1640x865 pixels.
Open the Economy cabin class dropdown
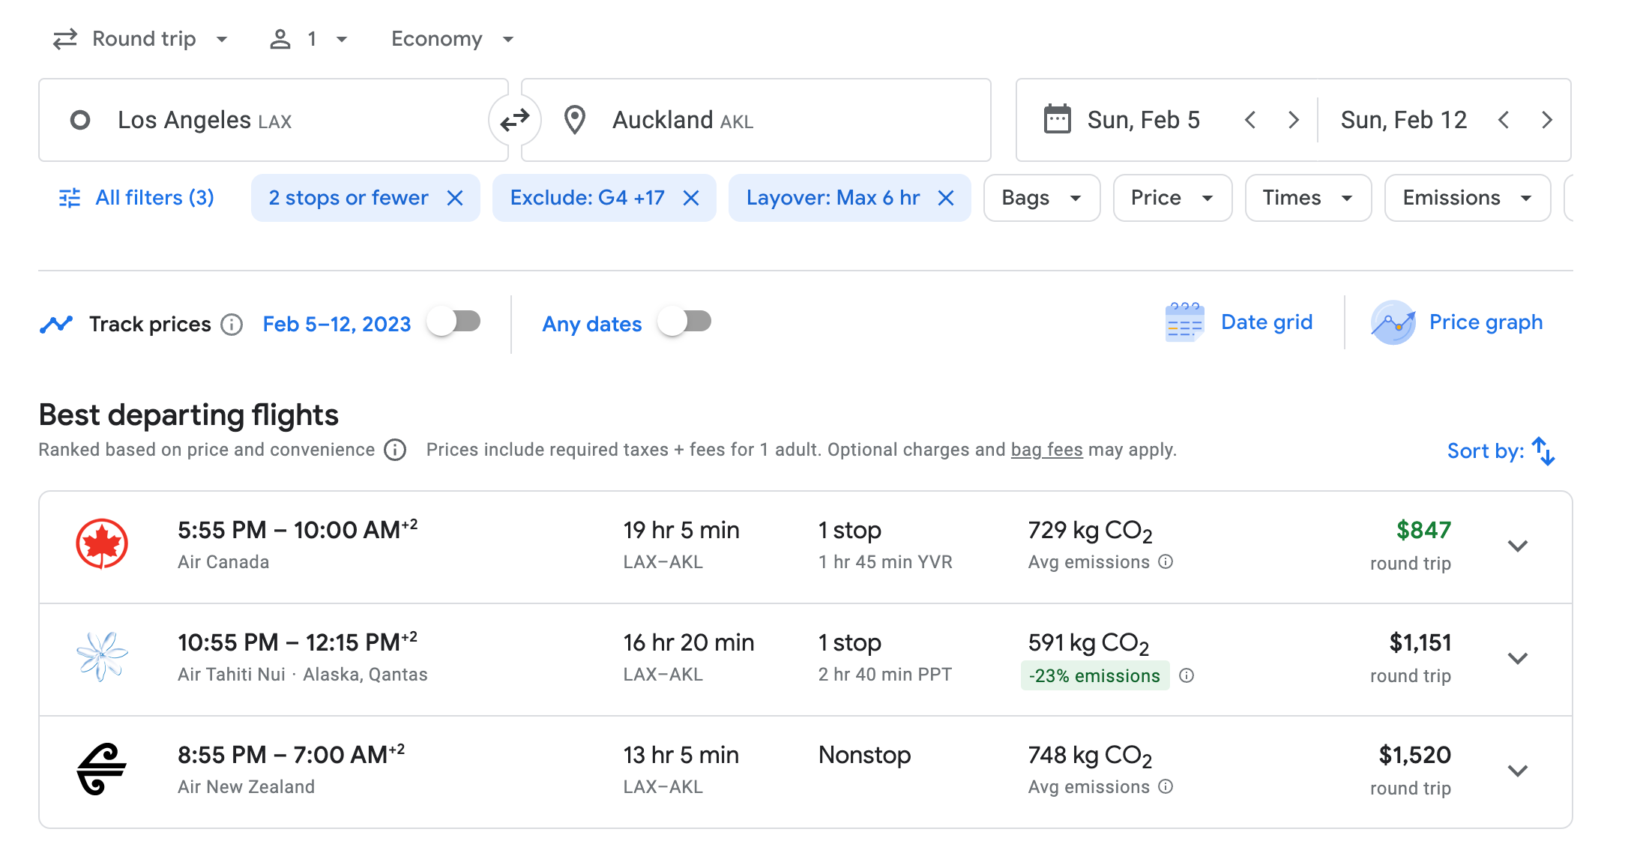pos(452,39)
